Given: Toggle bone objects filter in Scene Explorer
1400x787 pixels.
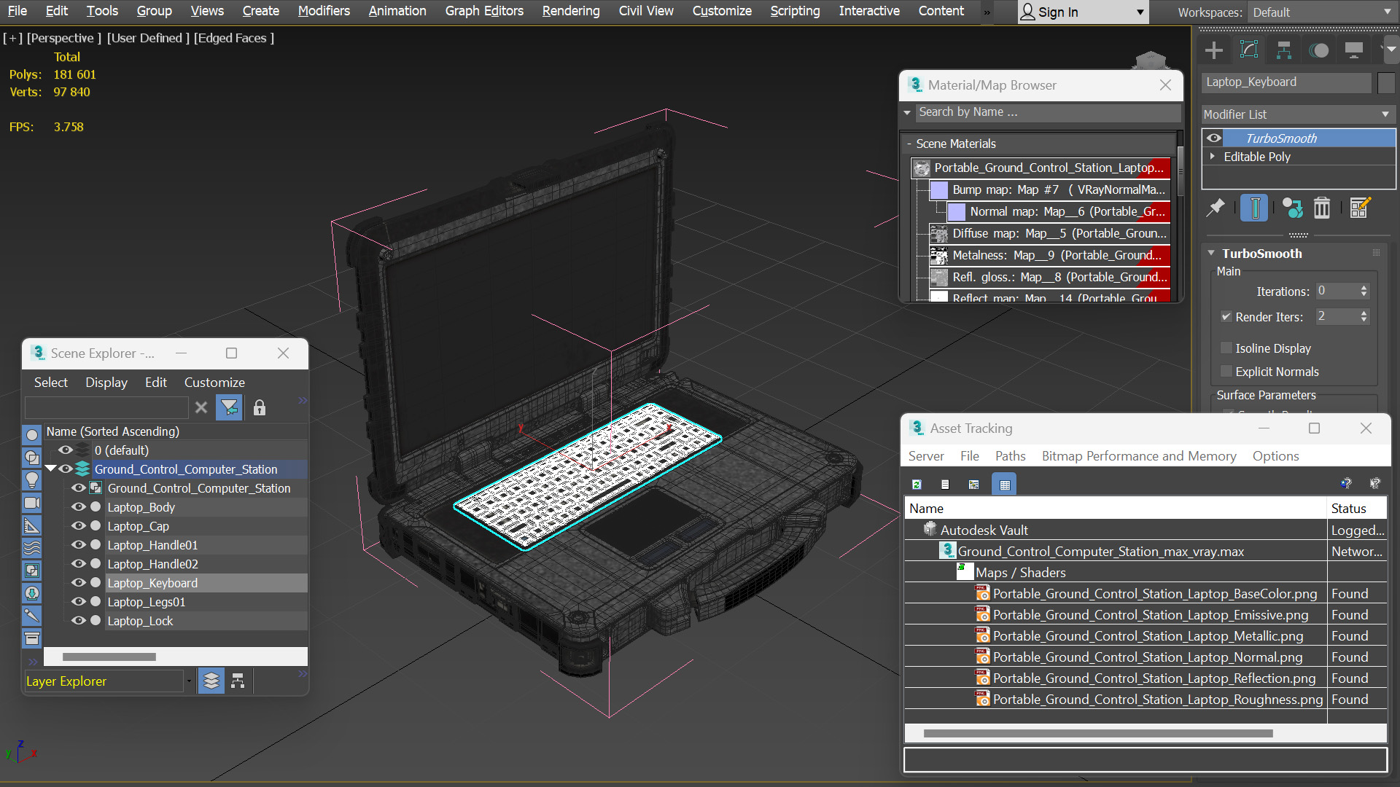Looking at the screenshot, I should 32,616.
